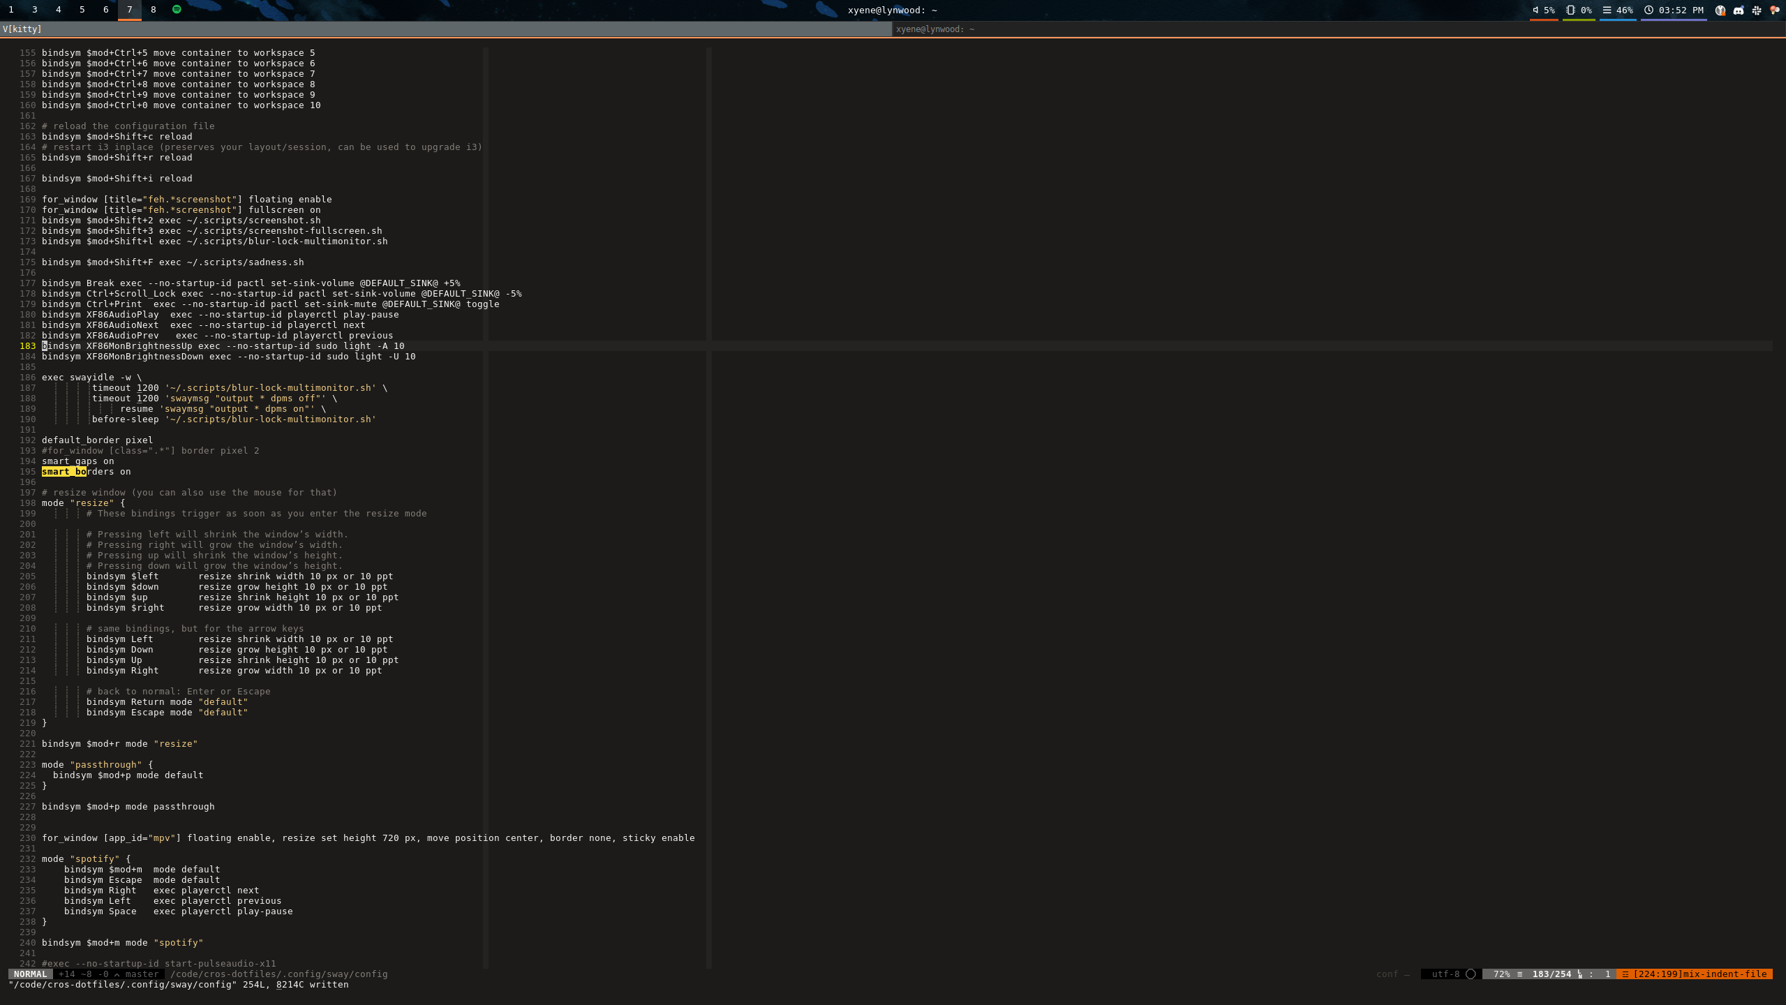1786x1005 pixels.
Task: Click the battery indicator at 46%
Action: [x=1619, y=10]
